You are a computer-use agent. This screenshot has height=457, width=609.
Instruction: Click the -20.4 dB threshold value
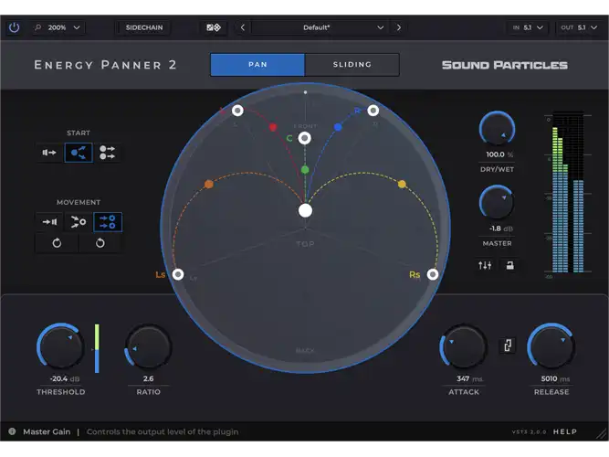pyautogui.click(x=65, y=378)
